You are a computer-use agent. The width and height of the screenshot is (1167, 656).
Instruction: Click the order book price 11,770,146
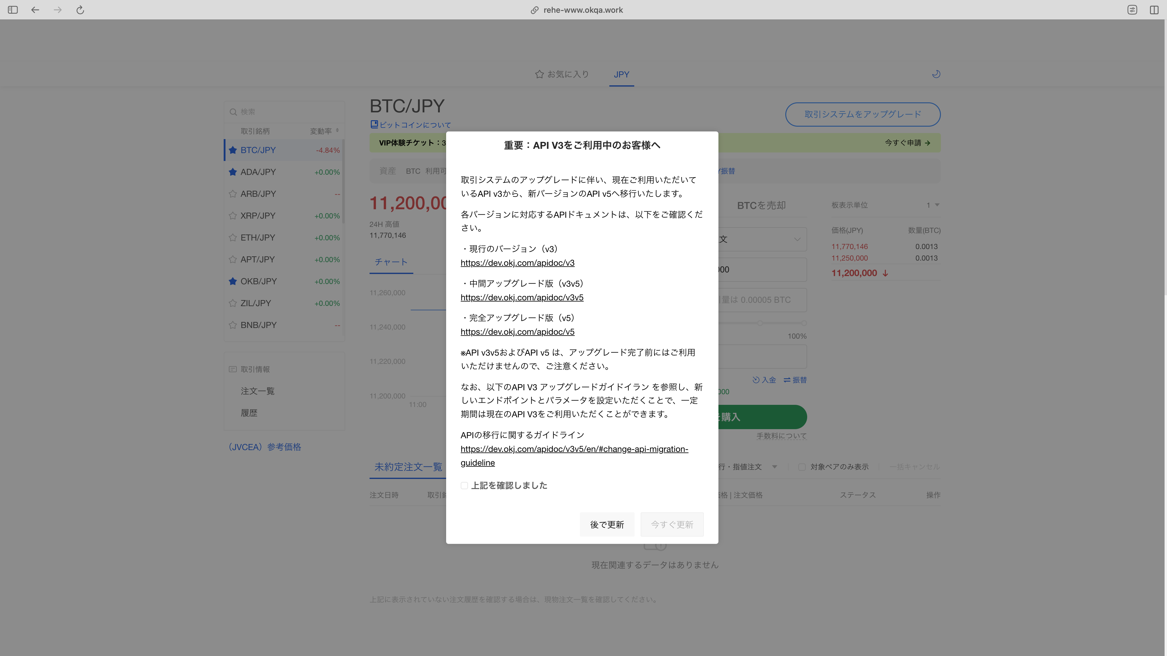pos(849,246)
